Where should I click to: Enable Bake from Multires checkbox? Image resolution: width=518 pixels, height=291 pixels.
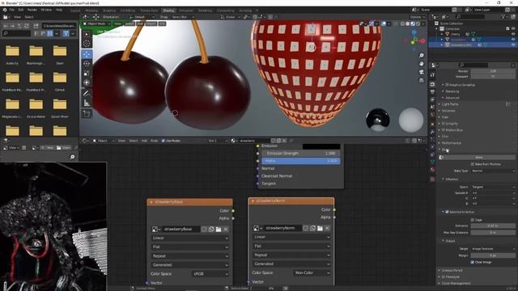(x=473, y=164)
